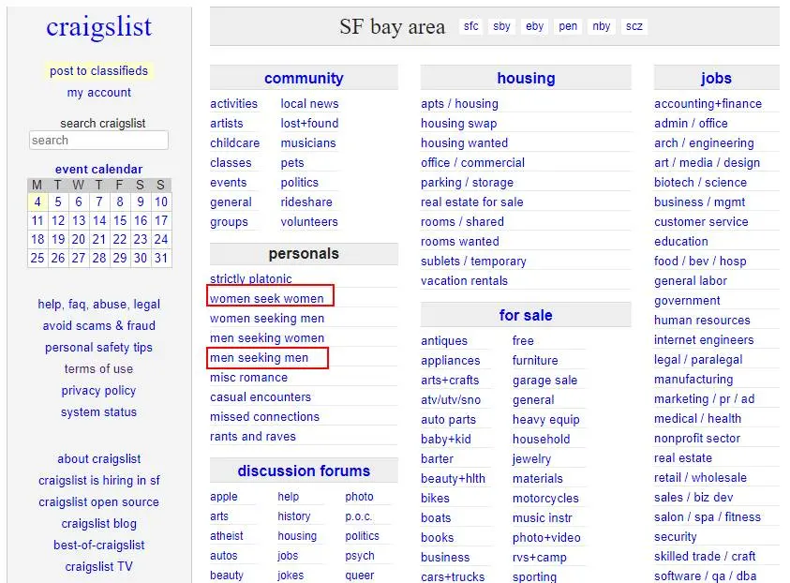
Task: Open avoid scams & fraud link
Action: click(98, 326)
